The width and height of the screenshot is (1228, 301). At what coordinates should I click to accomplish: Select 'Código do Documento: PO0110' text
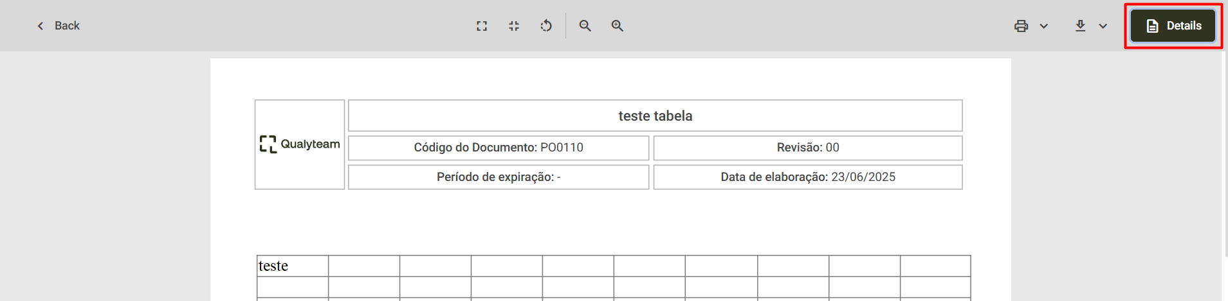coord(499,148)
